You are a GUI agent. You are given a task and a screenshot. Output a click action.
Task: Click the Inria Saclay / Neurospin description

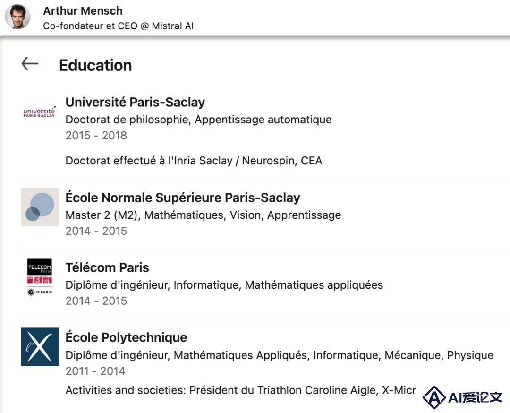click(x=194, y=161)
